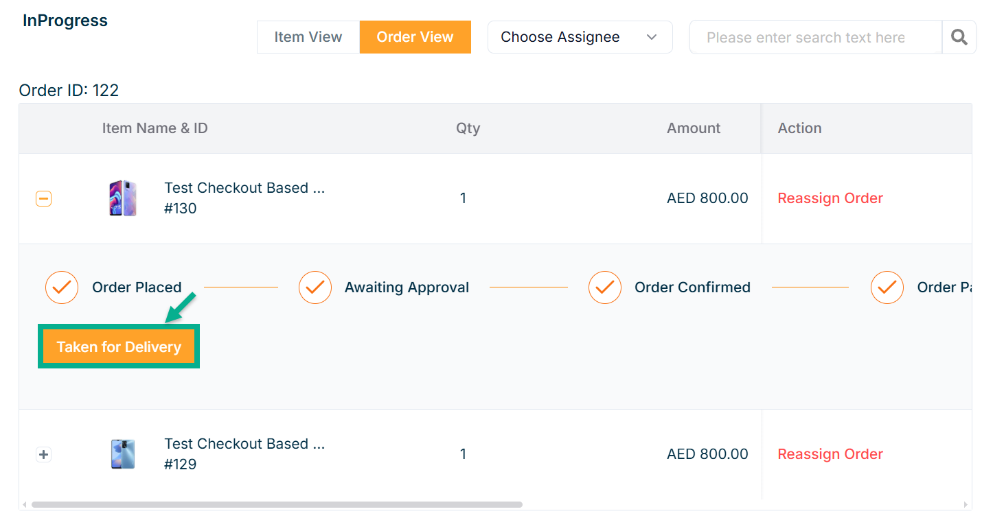Click Reassign Order for item #129
Screen dimensions: 982x518
[830, 454]
